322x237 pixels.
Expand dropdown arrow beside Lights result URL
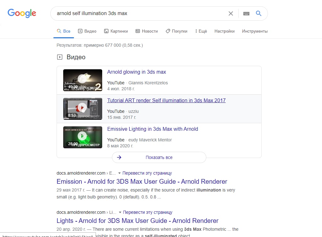(120, 212)
